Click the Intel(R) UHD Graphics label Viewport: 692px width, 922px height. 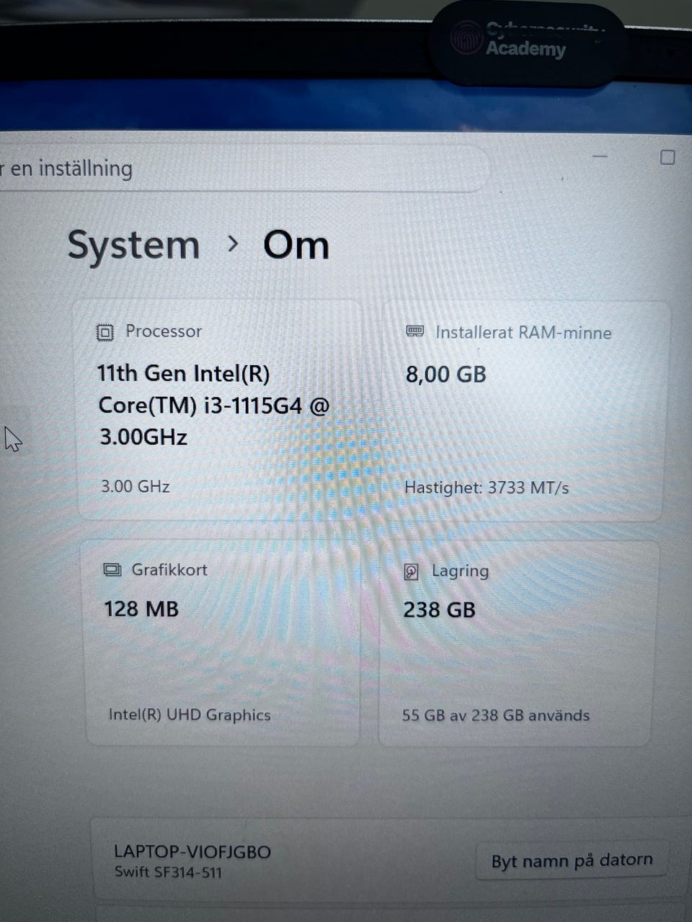point(190,715)
